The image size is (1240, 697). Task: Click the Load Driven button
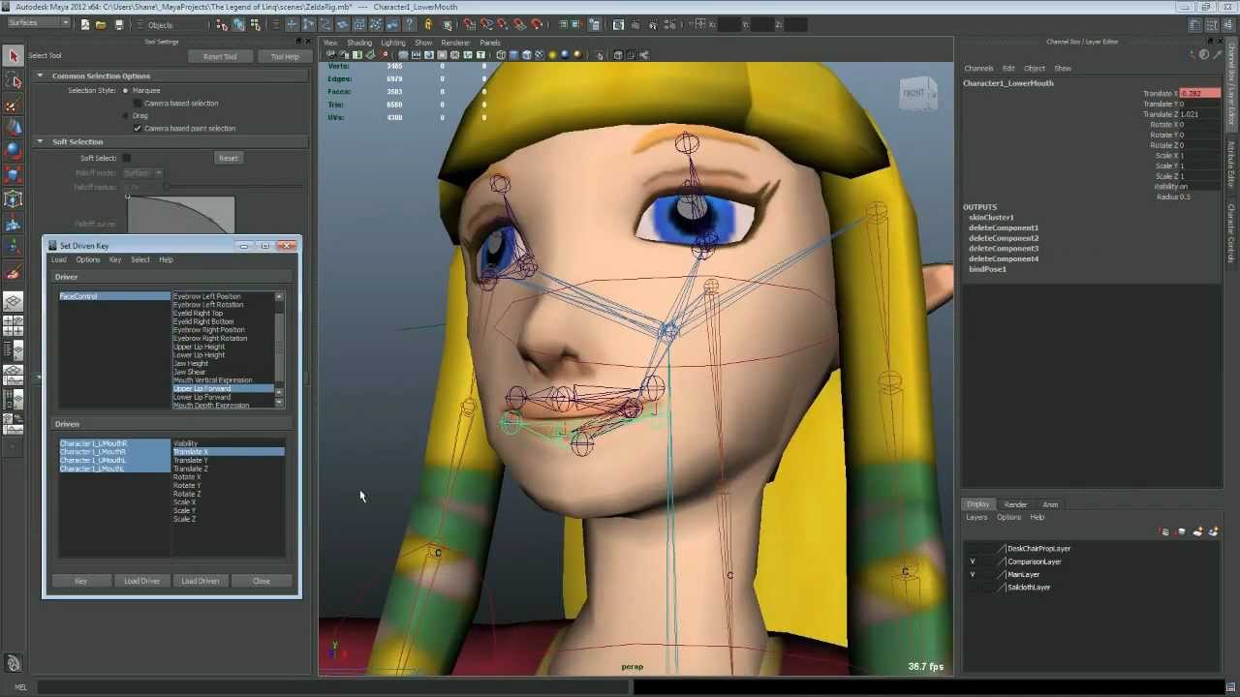[x=201, y=581]
